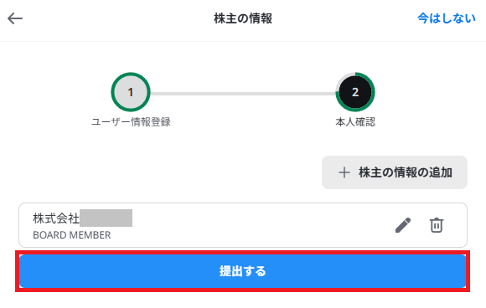Click the 株主の情報 page title
This screenshot has height=308, width=486.
click(243, 18)
